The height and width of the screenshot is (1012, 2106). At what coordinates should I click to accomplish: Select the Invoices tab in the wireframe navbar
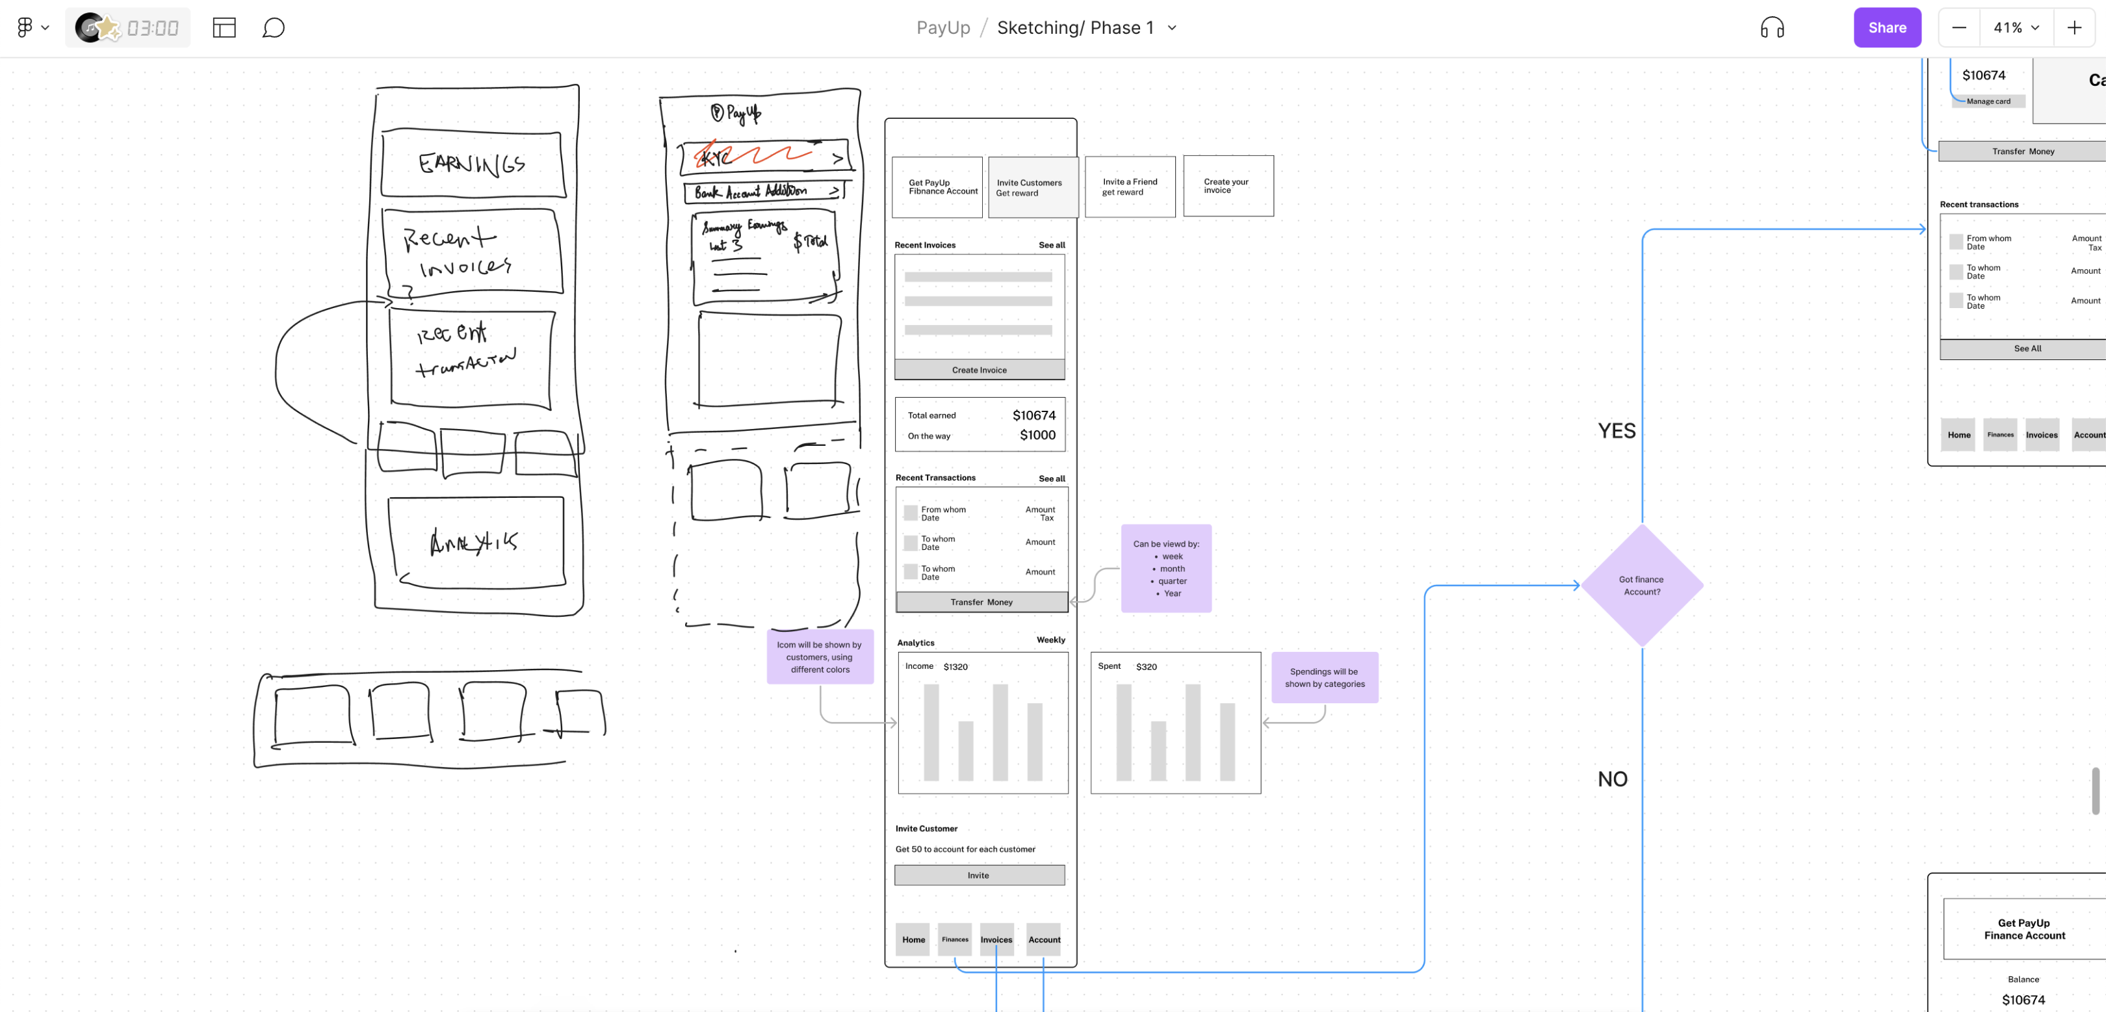[996, 939]
